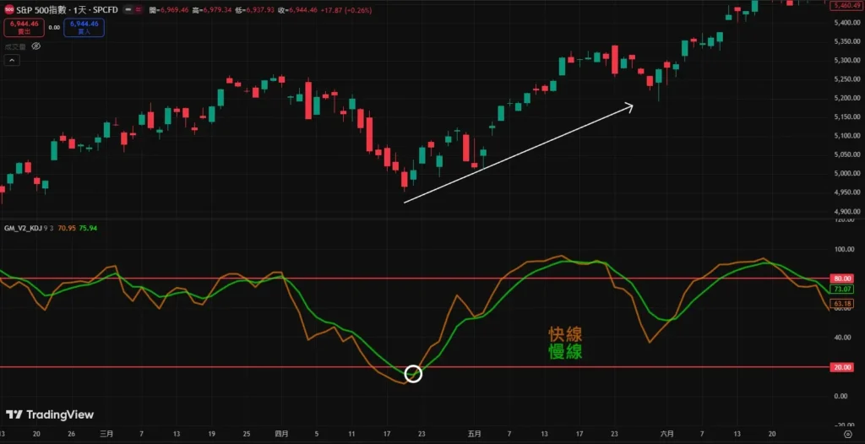Collapse the indicator legend with chevron button

pos(12,60)
